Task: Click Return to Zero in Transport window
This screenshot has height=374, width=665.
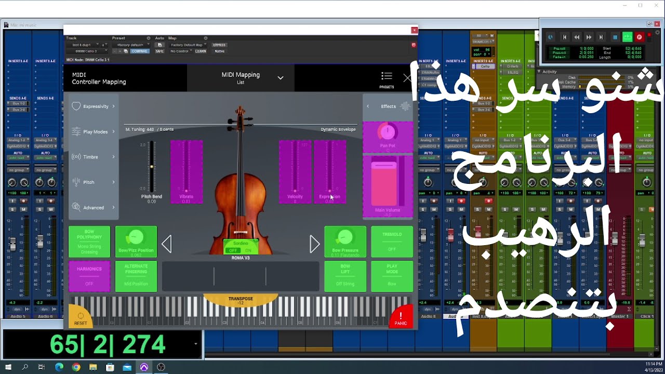Action: [x=565, y=37]
